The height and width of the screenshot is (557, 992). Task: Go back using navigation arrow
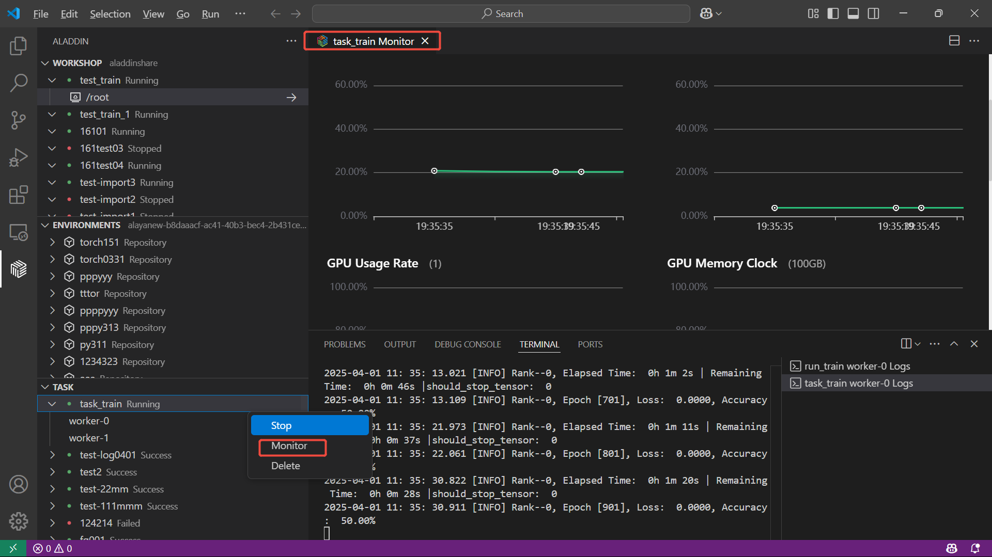[275, 14]
